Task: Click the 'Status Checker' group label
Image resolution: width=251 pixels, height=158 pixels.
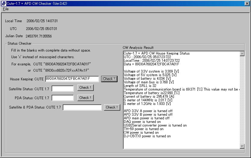Action: click(20, 43)
